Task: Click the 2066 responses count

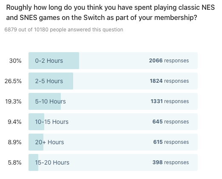Action: (x=169, y=61)
